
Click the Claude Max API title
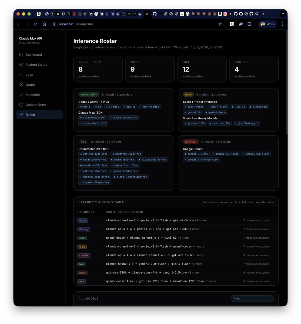[x=31, y=38]
